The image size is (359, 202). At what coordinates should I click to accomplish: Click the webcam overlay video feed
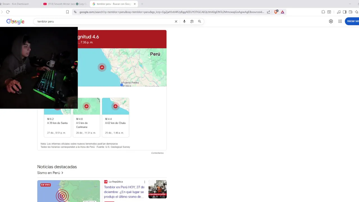point(39,68)
